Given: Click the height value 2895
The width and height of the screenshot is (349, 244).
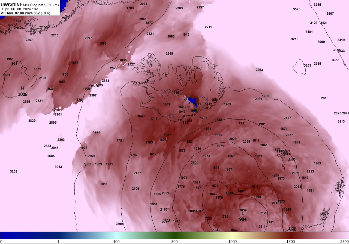Looking at the screenshot, I should 53,123.
